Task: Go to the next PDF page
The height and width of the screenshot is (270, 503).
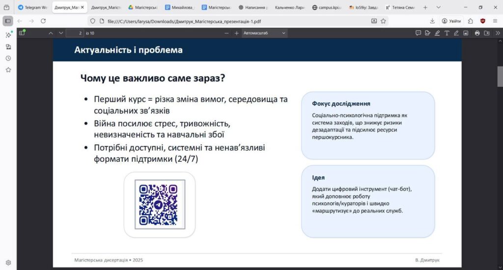Action: (x=61, y=33)
